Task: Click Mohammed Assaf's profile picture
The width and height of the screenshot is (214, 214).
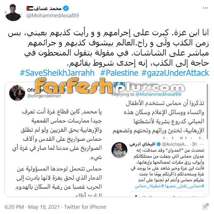Action: tap(13, 12)
